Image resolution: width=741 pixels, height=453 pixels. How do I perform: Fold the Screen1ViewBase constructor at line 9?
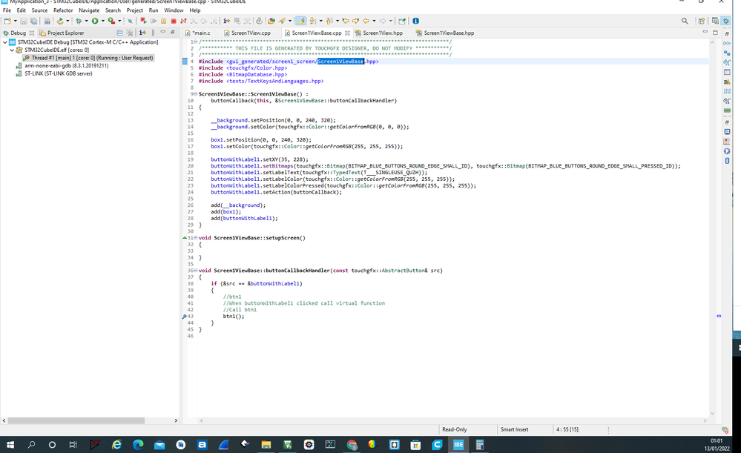pos(195,94)
